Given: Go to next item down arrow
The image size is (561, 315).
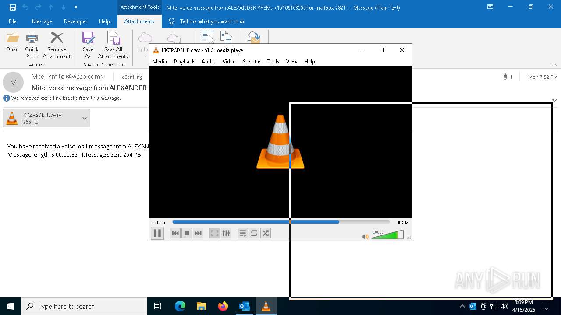Looking at the screenshot, I should [64, 7].
